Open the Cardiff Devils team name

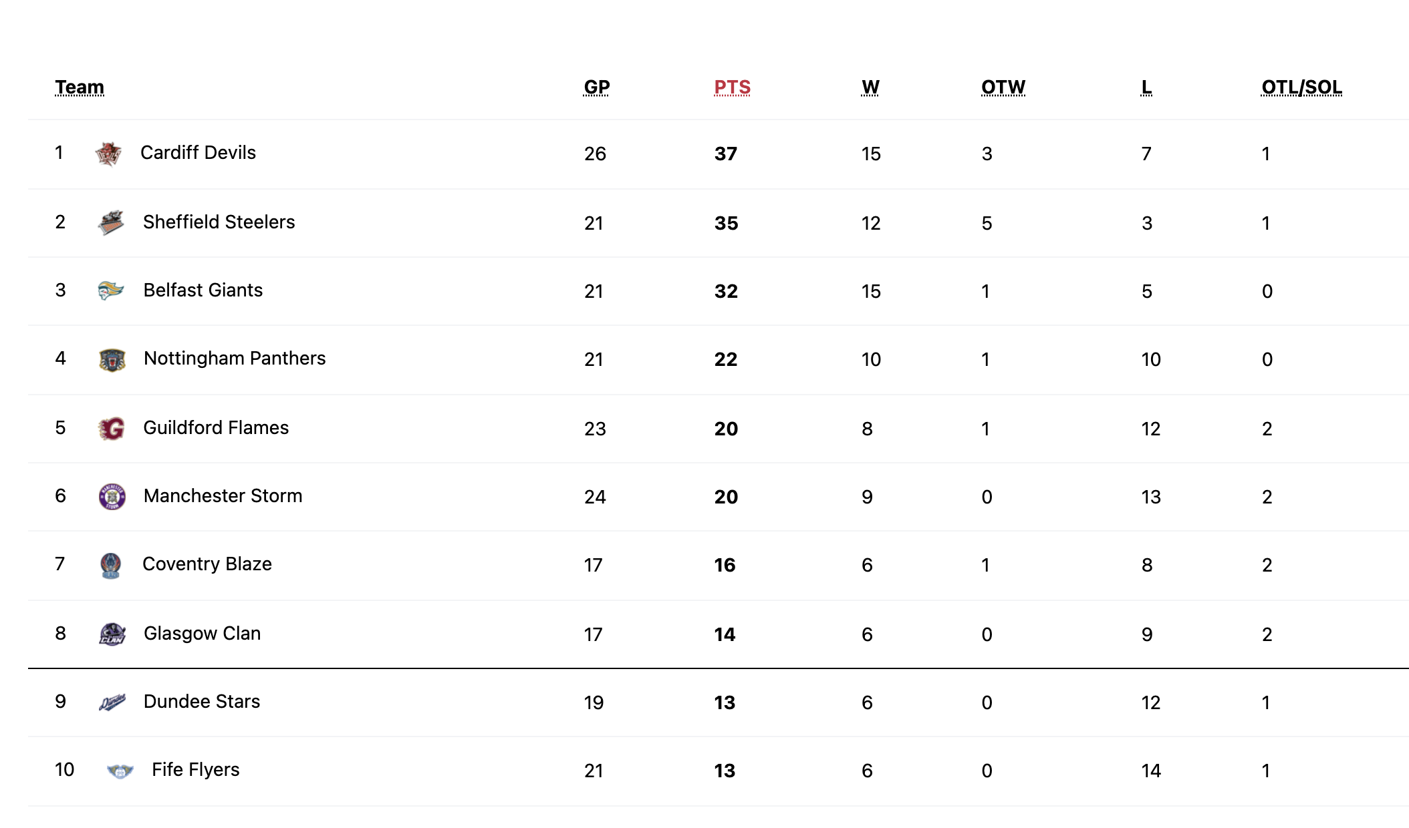click(198, 153)
